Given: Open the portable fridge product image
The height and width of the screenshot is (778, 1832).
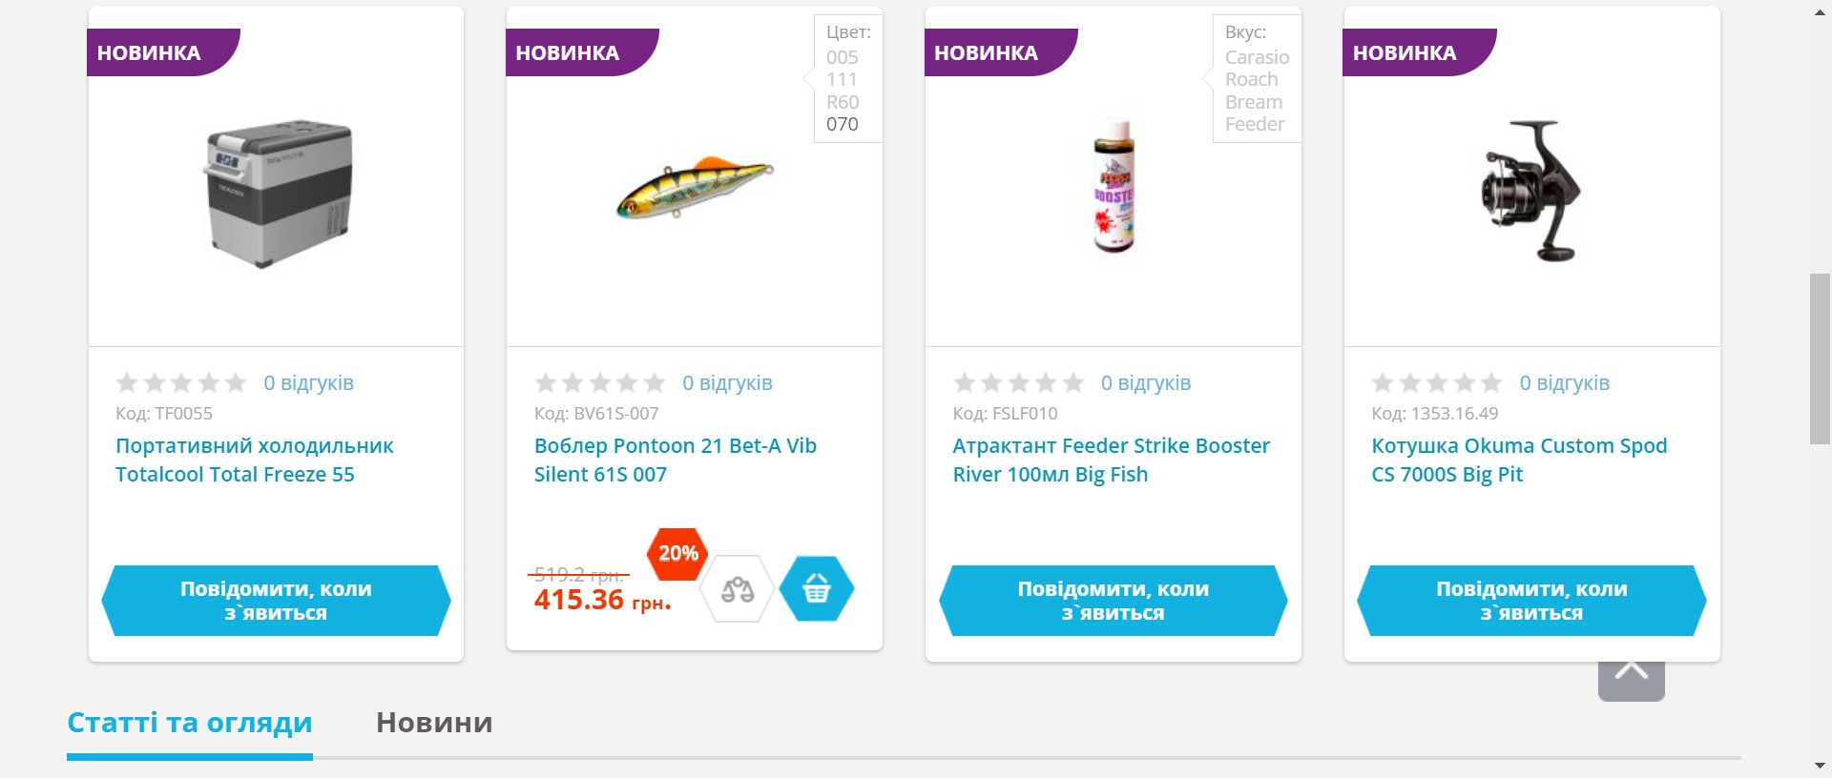Looking at the screenshot, I should pyautogui.click(x=279, y=193).
